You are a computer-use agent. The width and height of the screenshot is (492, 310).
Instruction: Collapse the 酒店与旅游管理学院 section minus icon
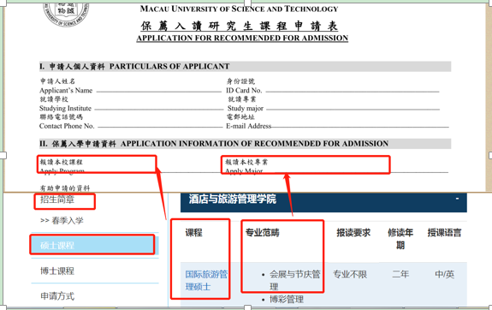tap(457, 199)
